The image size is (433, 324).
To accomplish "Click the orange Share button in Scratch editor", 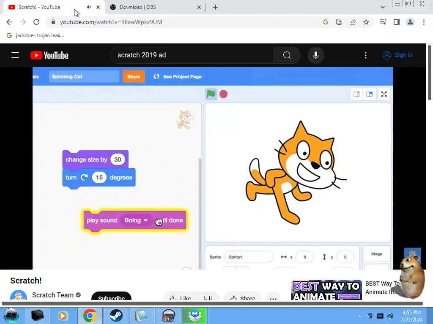I will [134, 77].
